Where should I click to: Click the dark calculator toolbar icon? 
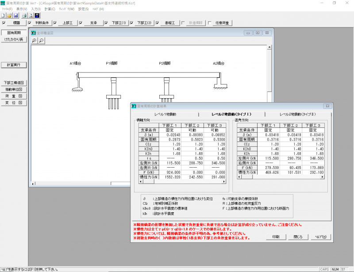pyautogui.click(x=37, y=15)
